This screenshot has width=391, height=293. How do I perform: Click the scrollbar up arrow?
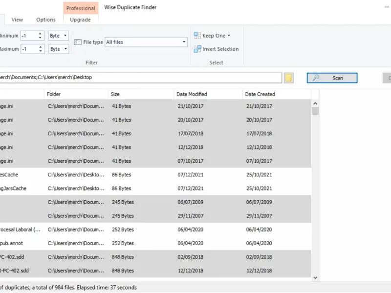[315, 104]
